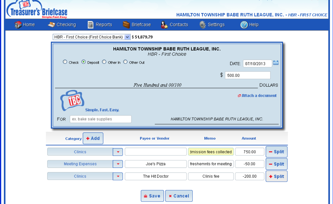Click the Treasurer's Briefcase logo

pos(37,9)
